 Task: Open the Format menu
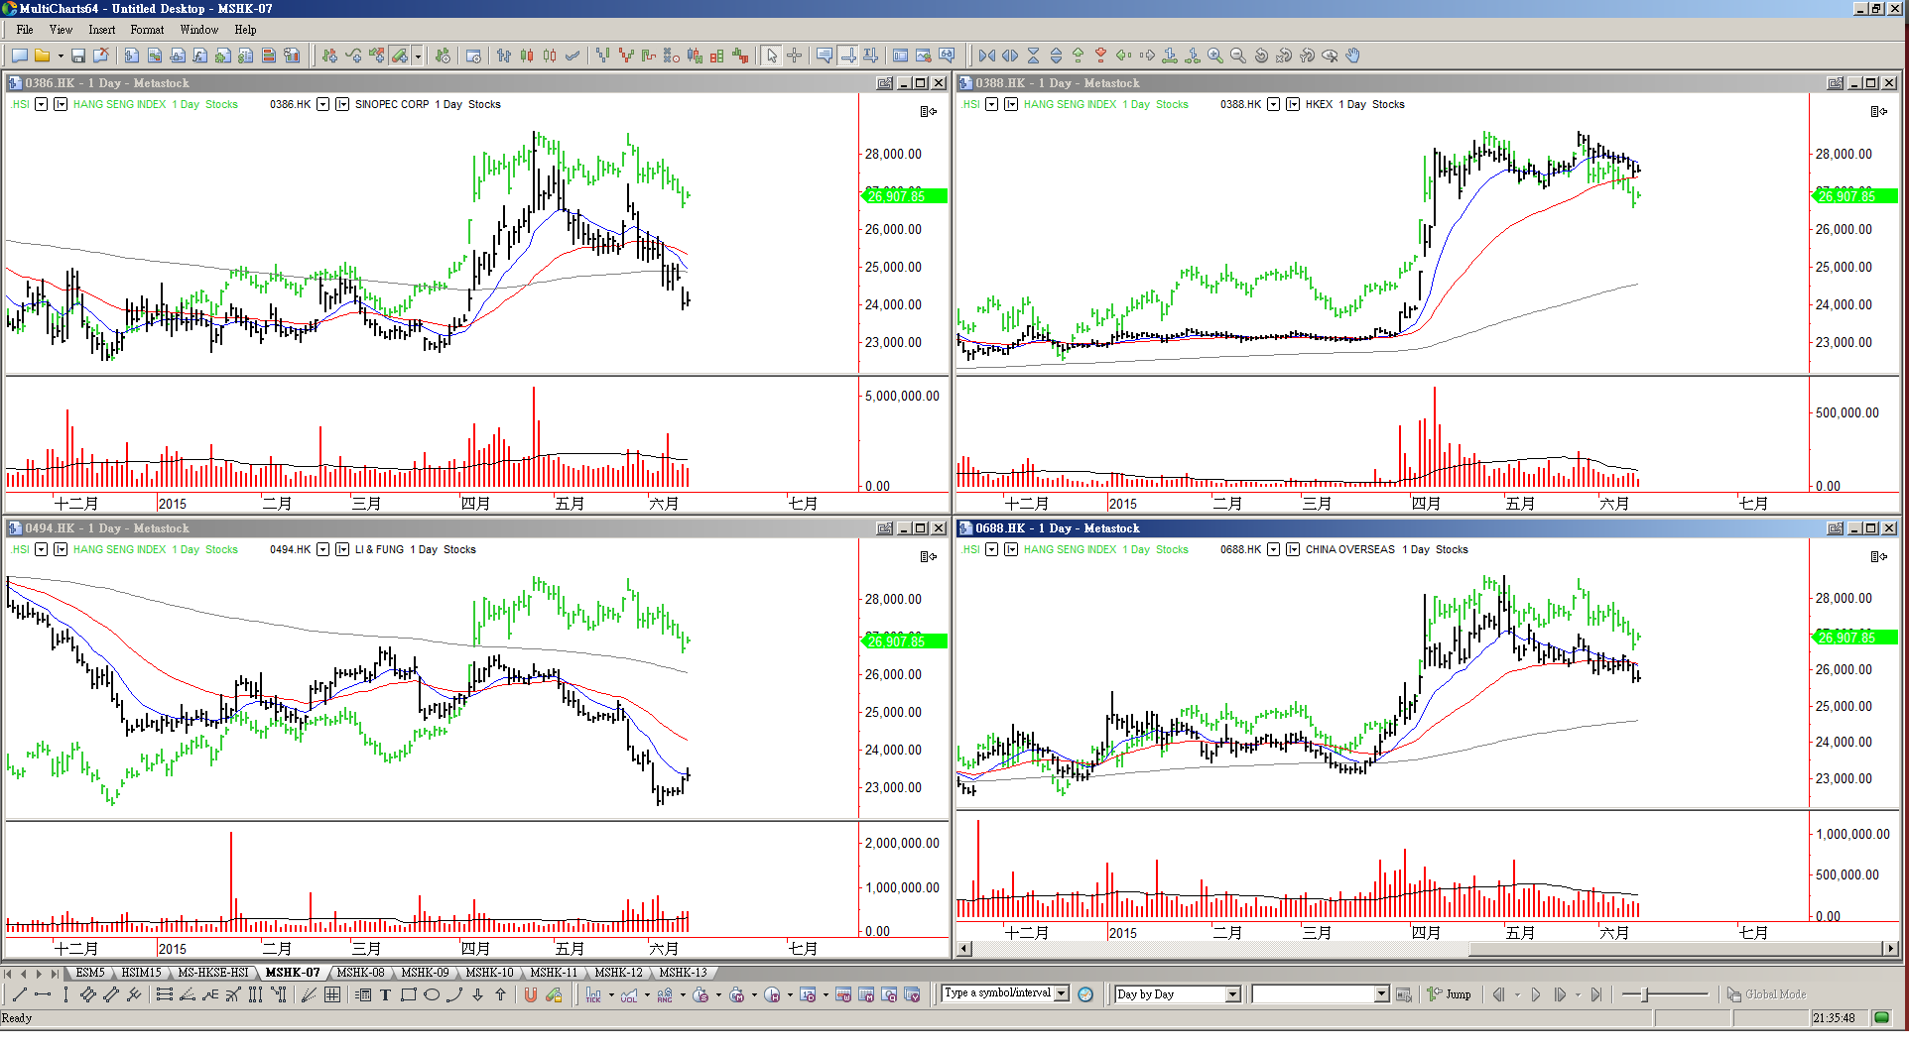(x=147, y=30)
